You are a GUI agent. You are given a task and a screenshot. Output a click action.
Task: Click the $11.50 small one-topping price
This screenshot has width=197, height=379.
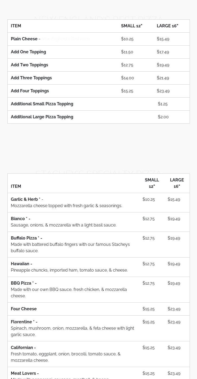[x=127, y=52]
